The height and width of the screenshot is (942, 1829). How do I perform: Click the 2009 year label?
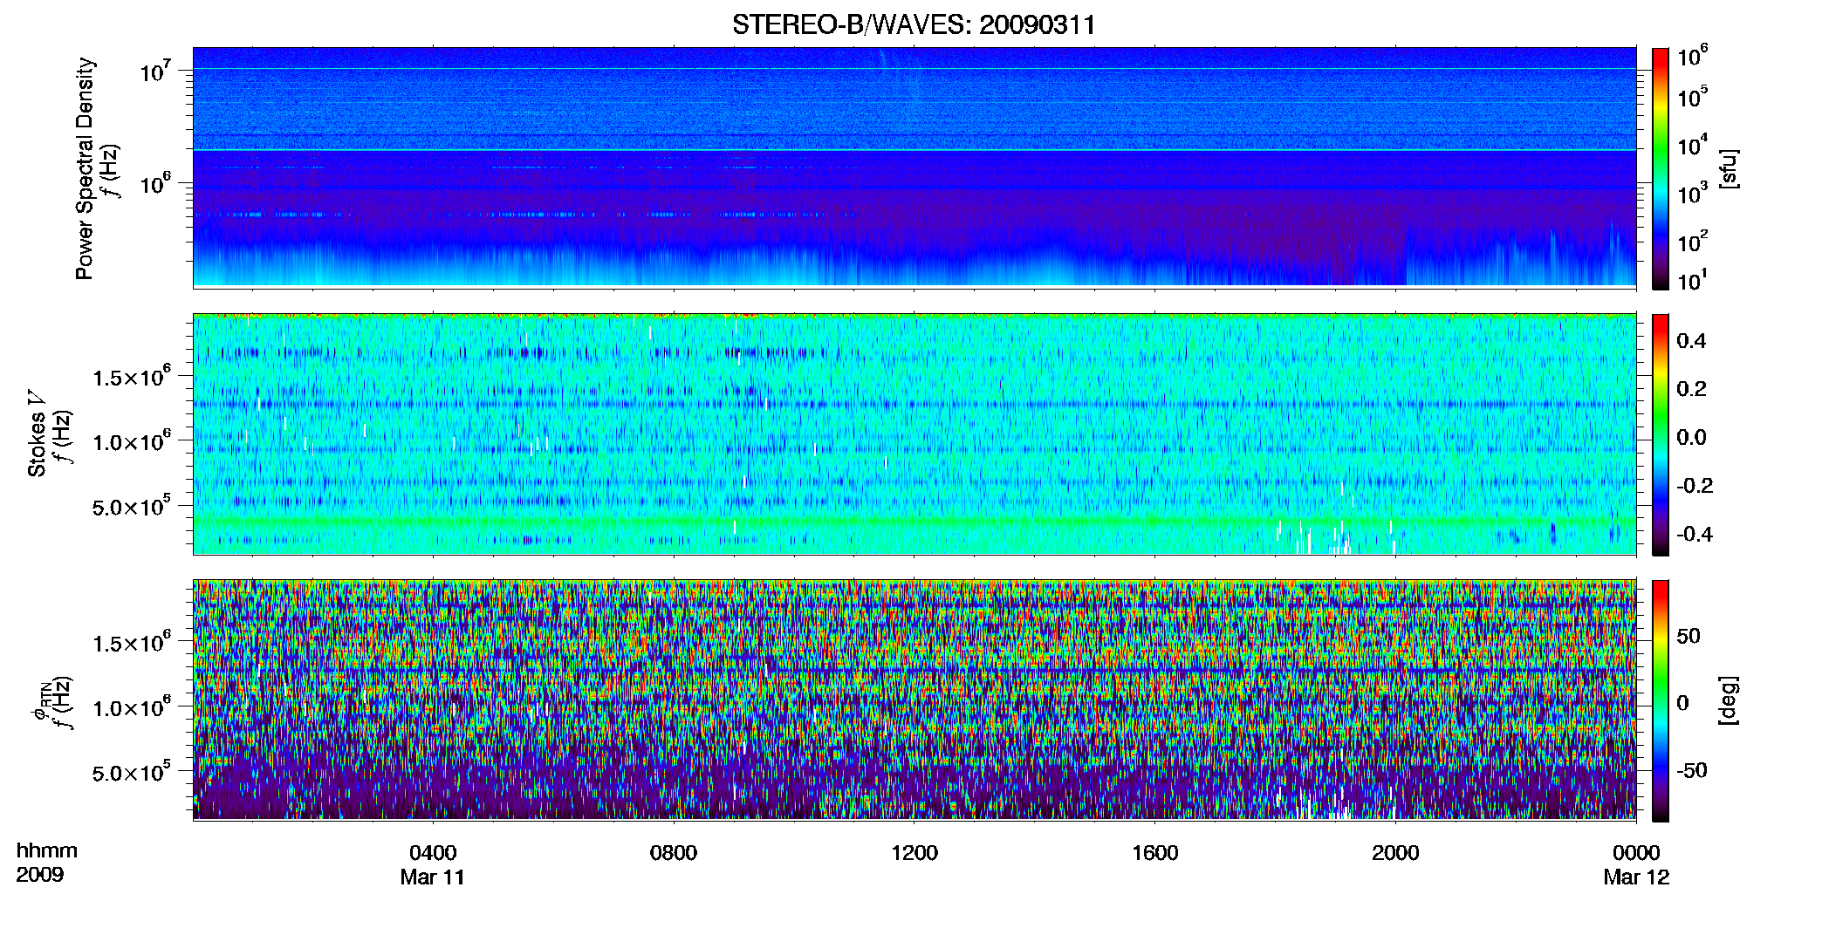click(x=40, y=875)
